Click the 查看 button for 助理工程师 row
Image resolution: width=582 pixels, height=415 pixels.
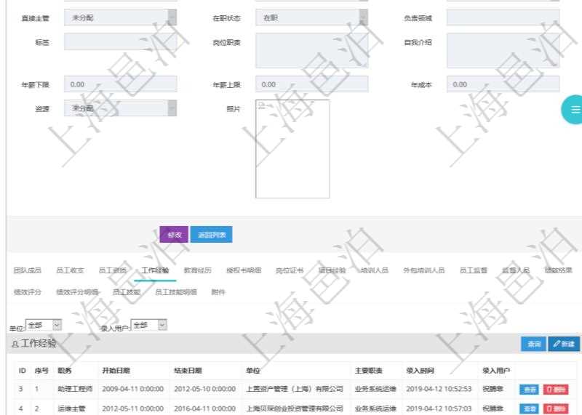pyautogui.click(x=530, y=390)
